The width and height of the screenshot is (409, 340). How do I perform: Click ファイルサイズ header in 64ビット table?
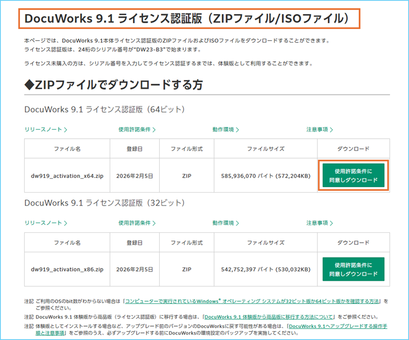265,148
